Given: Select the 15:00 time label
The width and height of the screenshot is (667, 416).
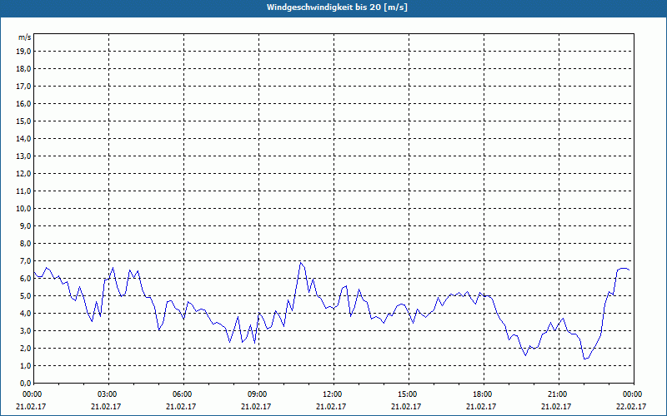Looking at the screenshot, I should (x=409, y=394).
